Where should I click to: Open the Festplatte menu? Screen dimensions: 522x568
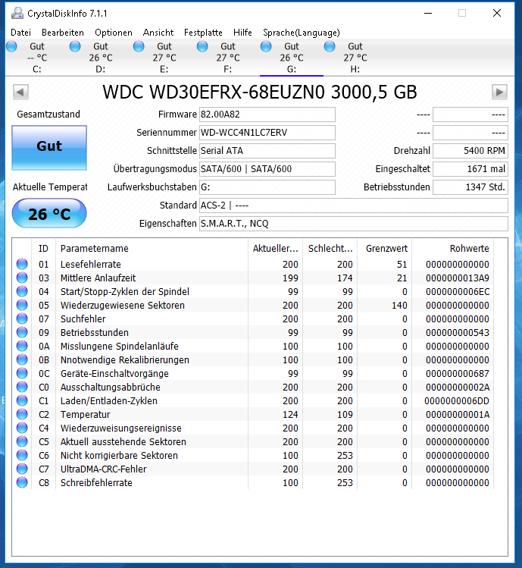(x=203, y=33)
